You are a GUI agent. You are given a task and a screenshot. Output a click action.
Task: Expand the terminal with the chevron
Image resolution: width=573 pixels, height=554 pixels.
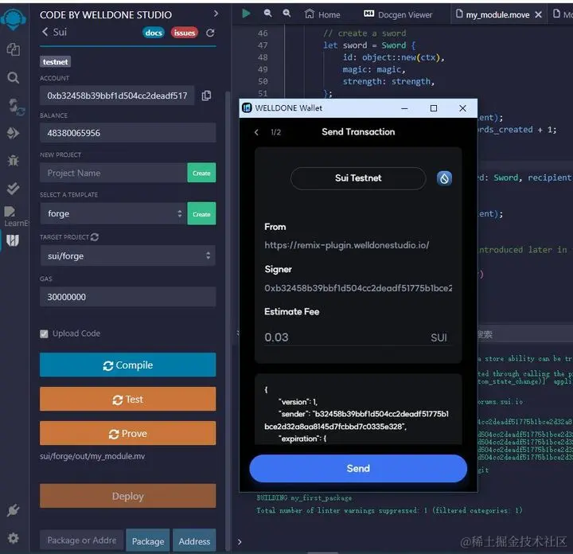pos(240,541)
